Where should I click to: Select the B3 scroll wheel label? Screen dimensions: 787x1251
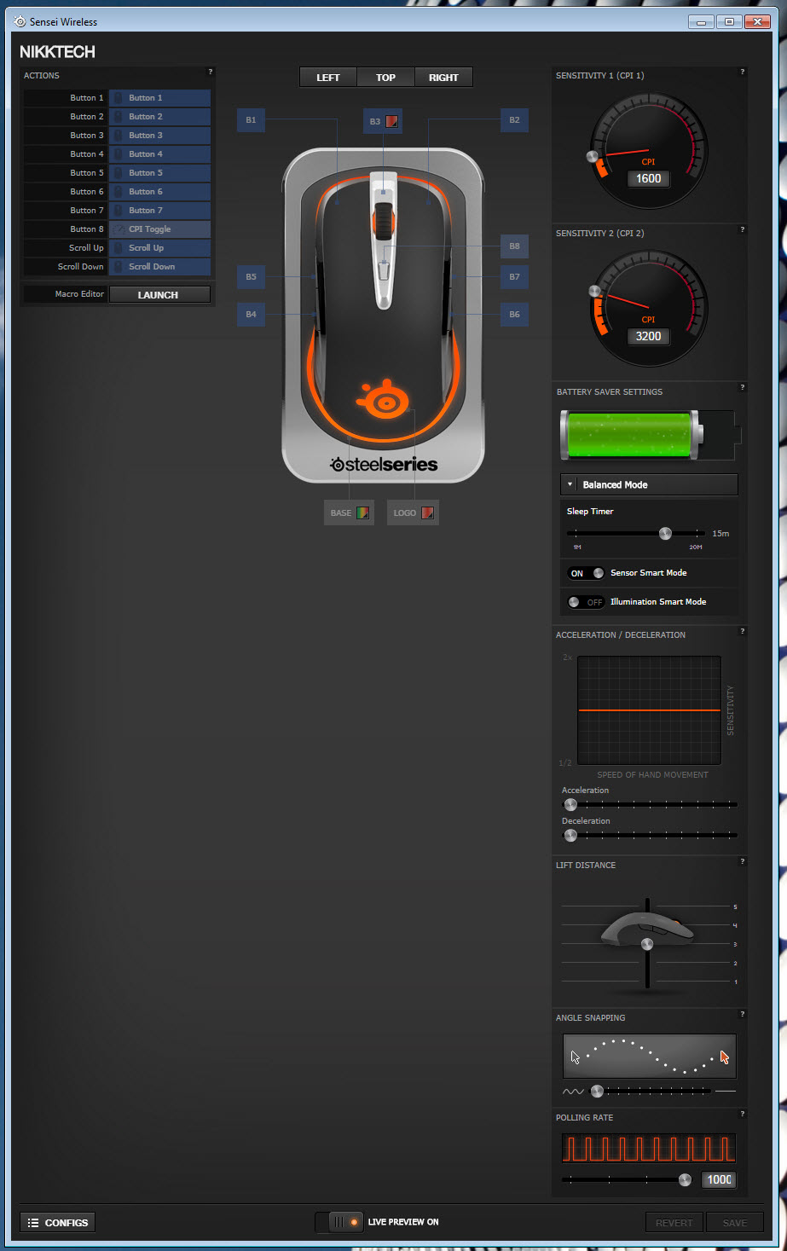click(x=383, y=121)
